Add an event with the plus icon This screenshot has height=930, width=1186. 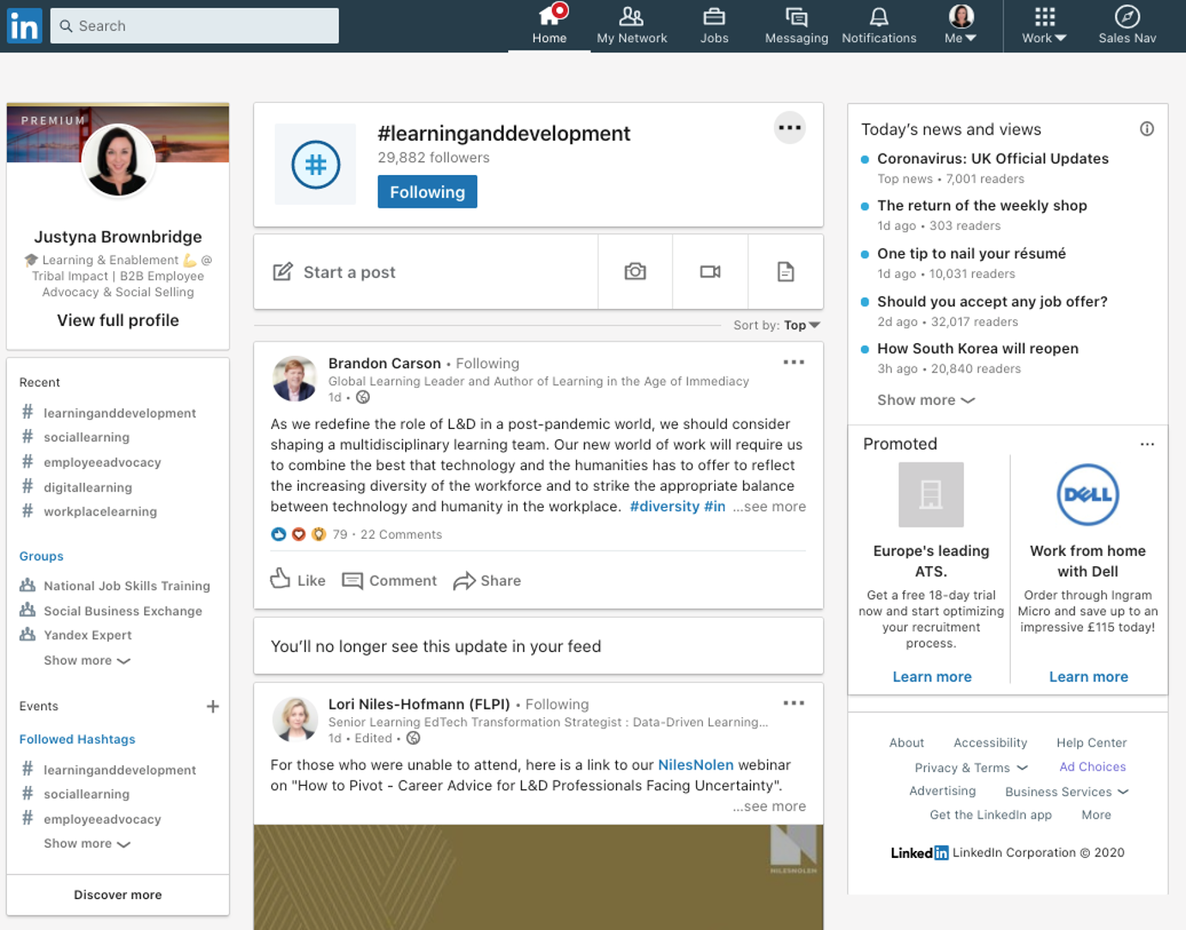pos(213,706)
